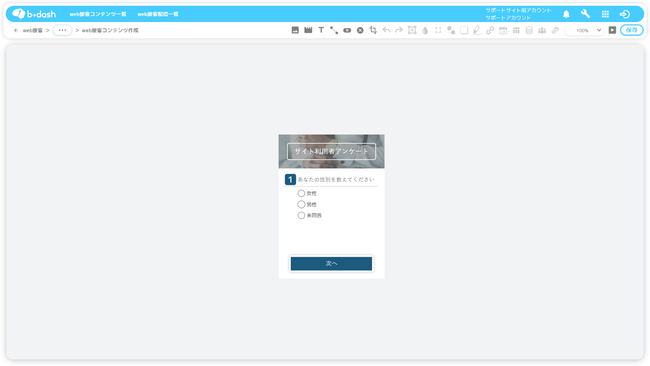Viewport: 650px width, 366px height.
Task: Open web接客コンテンツ一覧 menu
Action: tap(98, 14)
